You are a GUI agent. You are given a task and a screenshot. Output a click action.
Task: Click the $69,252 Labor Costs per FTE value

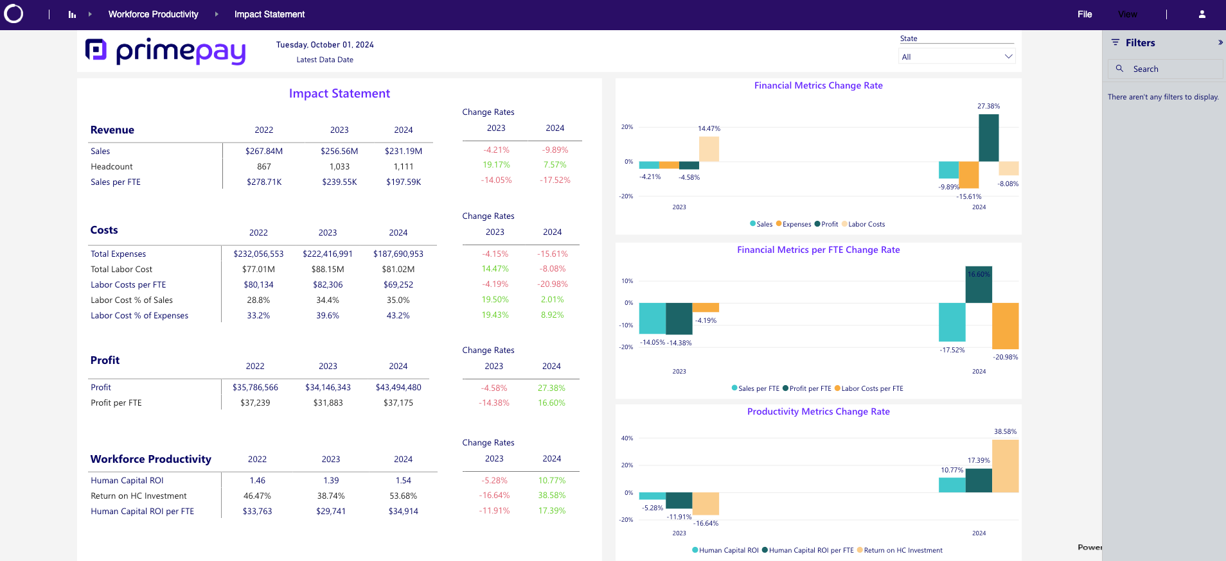398,284
